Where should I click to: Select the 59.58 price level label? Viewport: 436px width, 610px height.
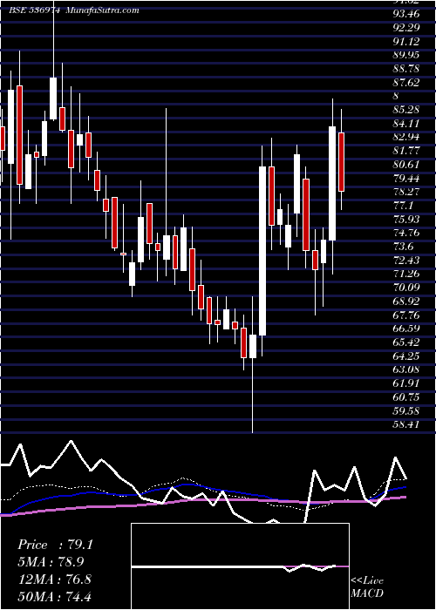pyautogui.click(x=406, y=410)
